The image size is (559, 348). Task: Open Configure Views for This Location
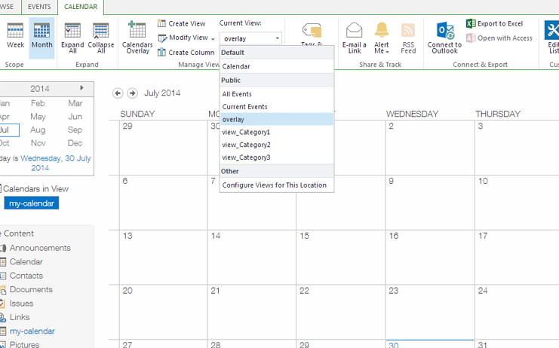(x=277, y=185)
